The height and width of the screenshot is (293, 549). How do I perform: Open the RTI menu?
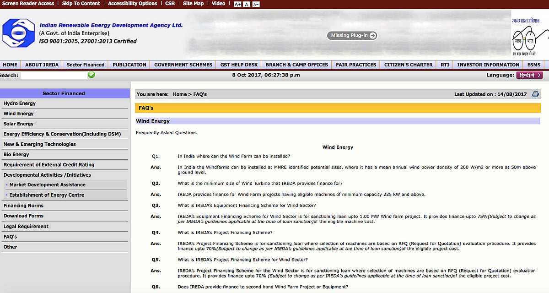(x=445, y=65)
